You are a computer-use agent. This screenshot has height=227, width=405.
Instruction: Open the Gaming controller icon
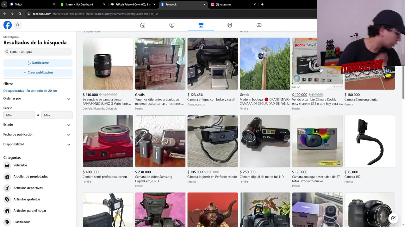point(259,25)
